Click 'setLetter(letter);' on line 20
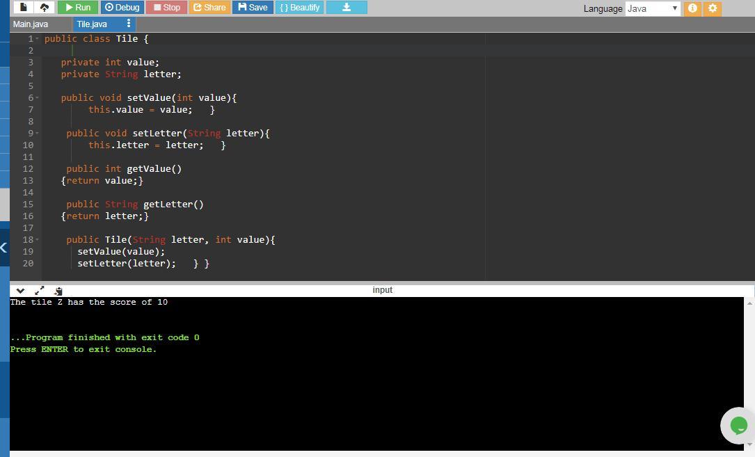This screenshot has width=755, height=457. pos(127,264)
